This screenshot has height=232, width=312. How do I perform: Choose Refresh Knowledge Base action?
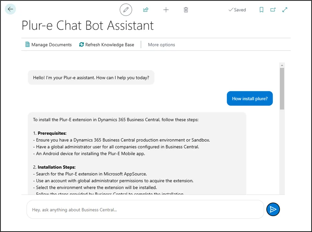point(107,44)
